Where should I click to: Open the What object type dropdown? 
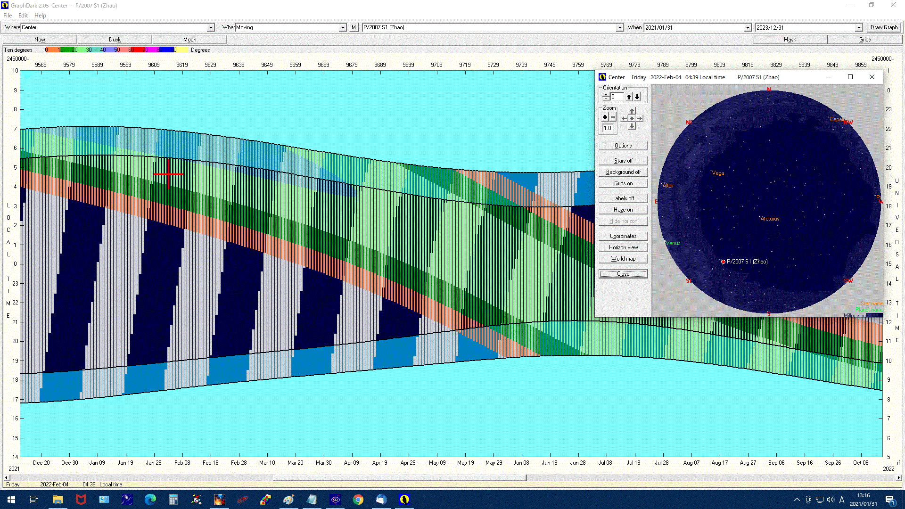point(343,28)
